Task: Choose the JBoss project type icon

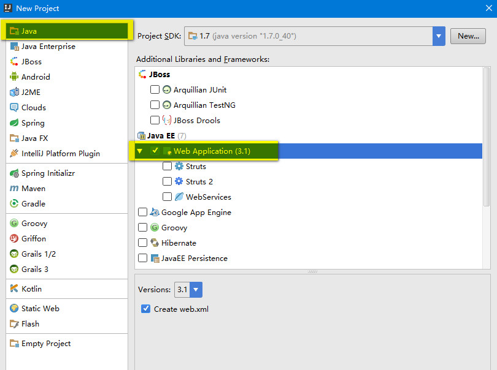Action: click(x=14, y=62)
